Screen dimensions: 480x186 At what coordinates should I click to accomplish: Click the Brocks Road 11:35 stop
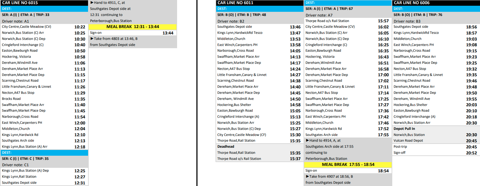pos(44,99)
